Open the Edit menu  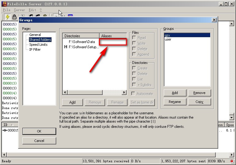coord(32,10)
